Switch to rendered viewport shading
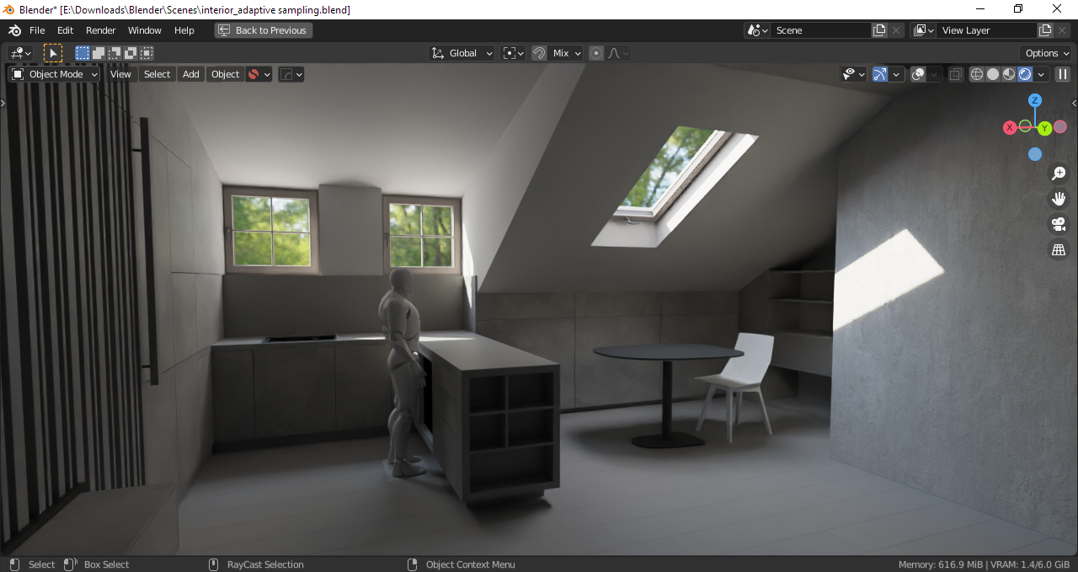 click(1025, 74)
